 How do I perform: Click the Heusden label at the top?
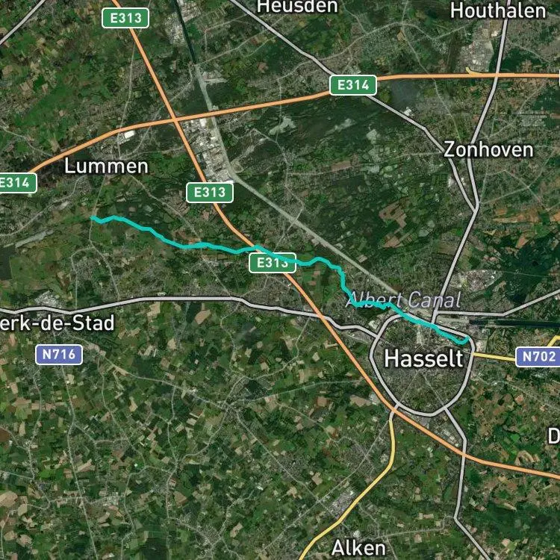coord(297,7)
